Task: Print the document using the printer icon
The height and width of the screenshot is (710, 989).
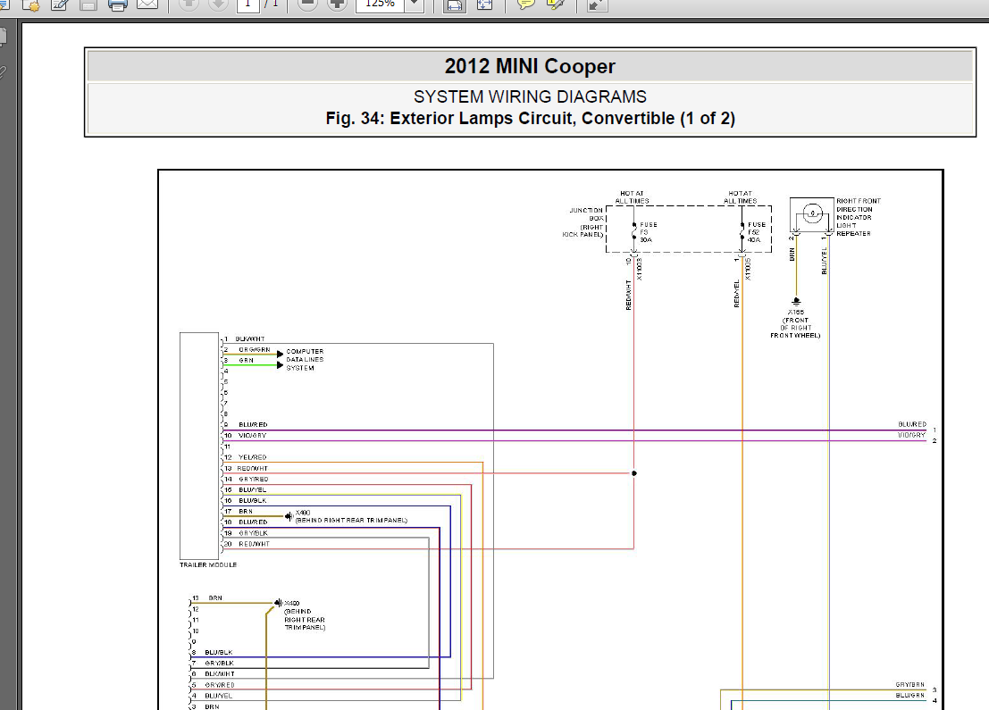Action: (117, 4)
